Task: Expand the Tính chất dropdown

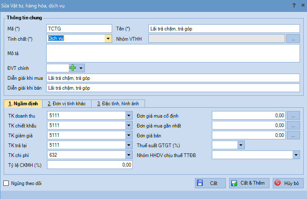Action: [x=108, y=39]
